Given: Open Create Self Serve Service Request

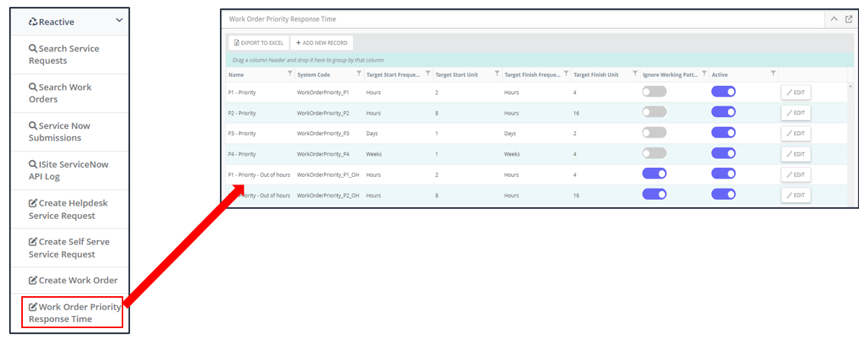Looking at the screenshot, I should coord(69,248).
